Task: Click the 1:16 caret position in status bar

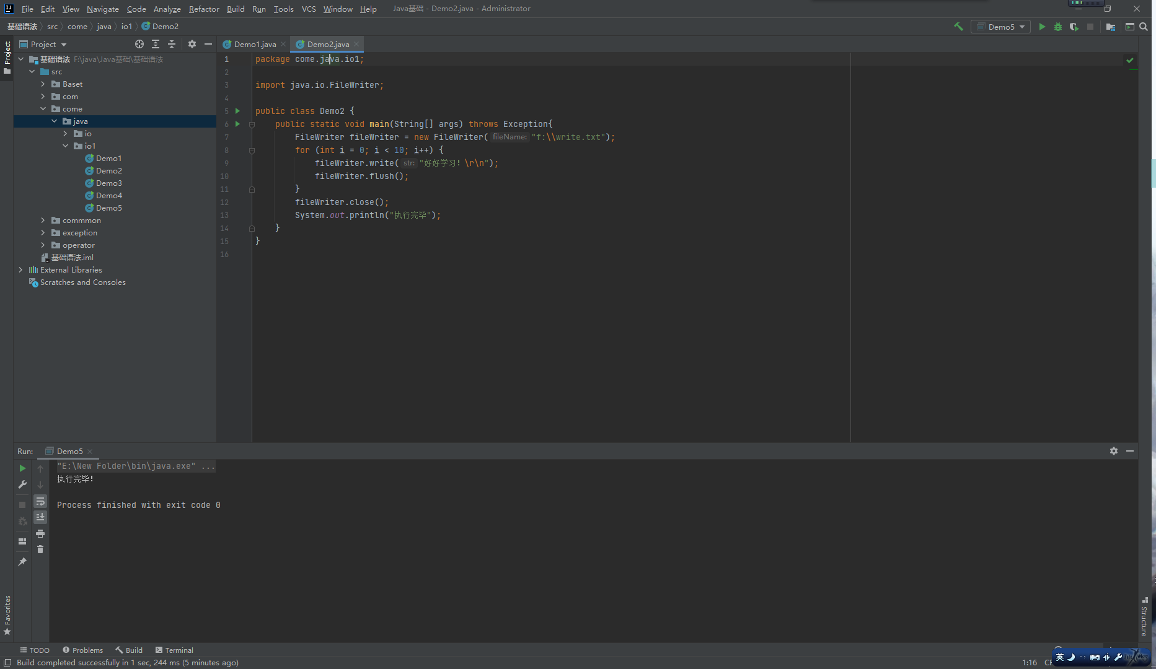Action: [1030, 663]
